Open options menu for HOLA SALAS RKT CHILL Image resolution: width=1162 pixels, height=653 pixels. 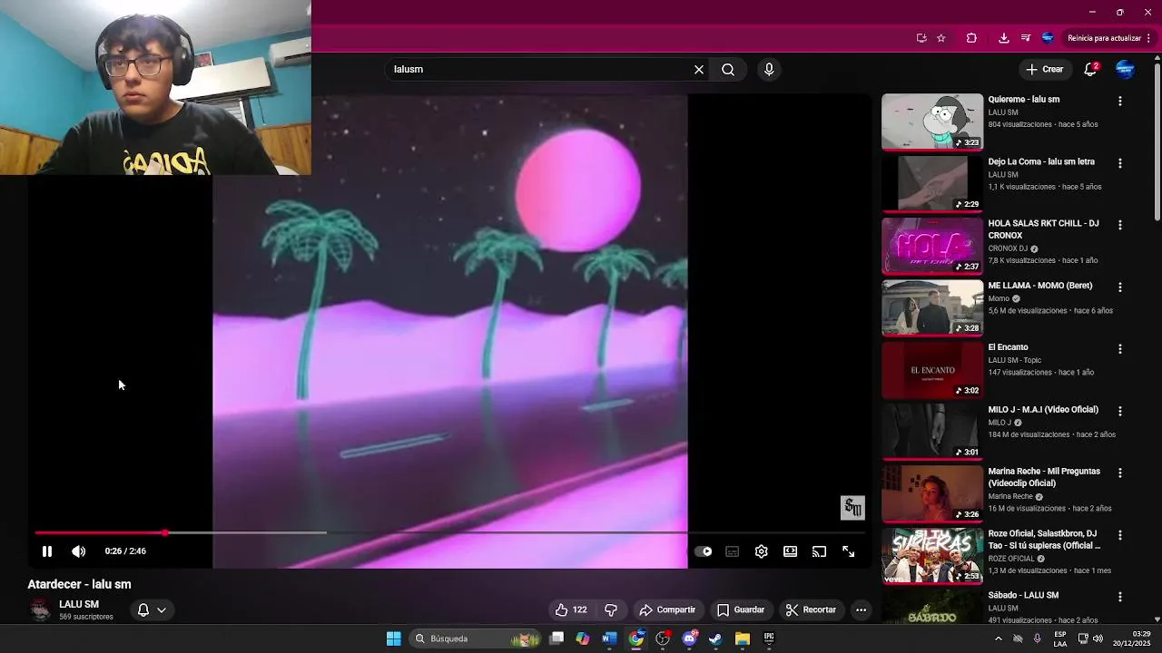pos(1119,225)
